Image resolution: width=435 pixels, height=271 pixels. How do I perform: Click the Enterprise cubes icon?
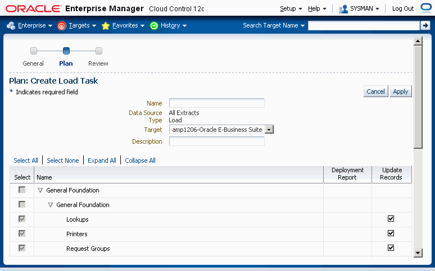click(11, 25)
